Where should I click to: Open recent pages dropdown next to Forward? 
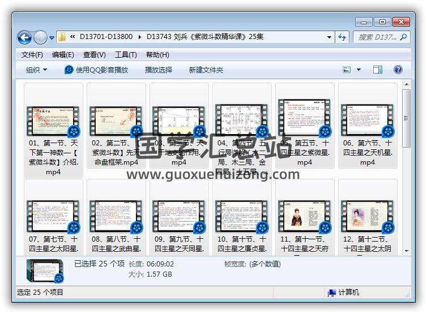[52, 38]
